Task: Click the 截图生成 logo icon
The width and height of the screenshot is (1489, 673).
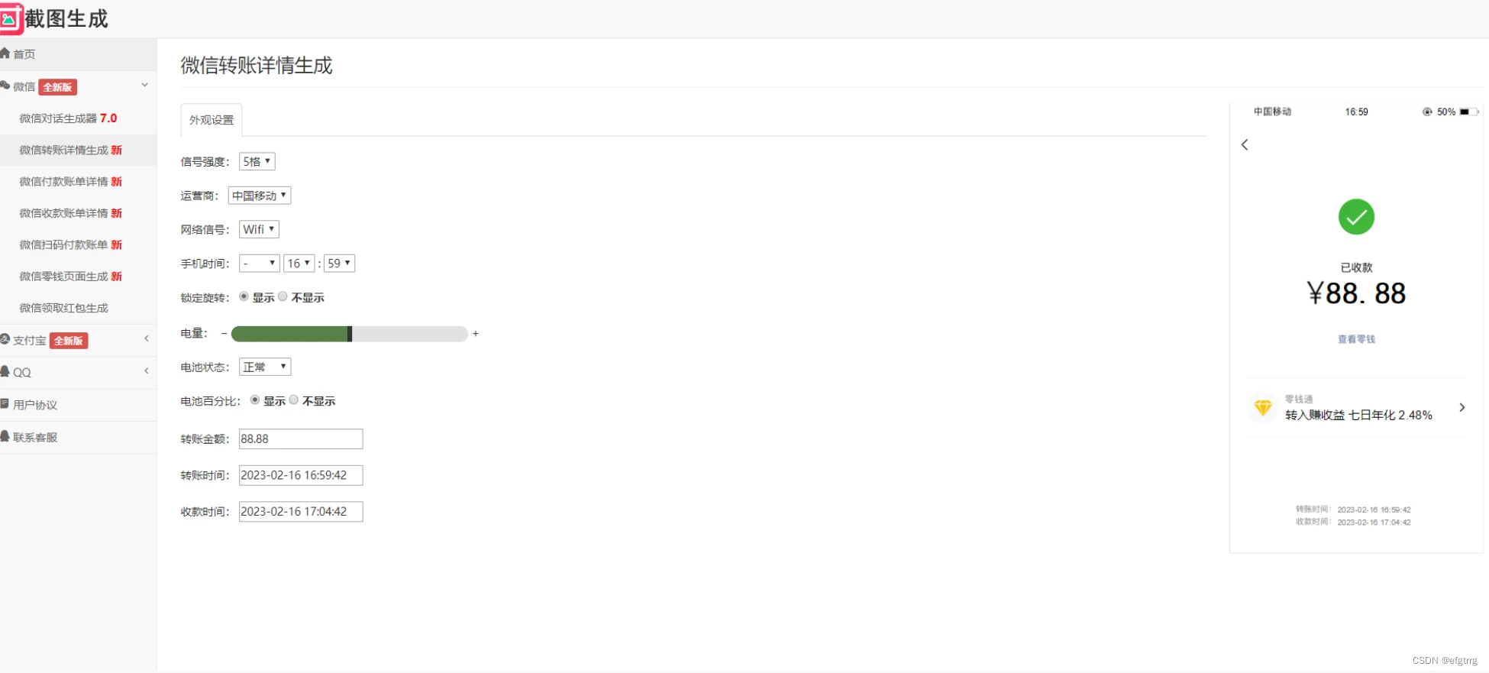Action: click(9, 18)
